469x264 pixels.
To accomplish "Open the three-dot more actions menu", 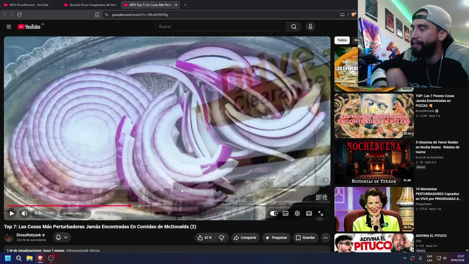I will click(325, 238).
